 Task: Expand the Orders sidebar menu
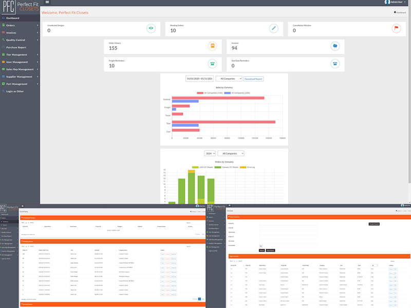(20, 25)
